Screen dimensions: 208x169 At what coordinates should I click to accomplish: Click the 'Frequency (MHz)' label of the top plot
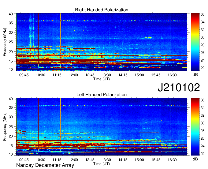5,42
